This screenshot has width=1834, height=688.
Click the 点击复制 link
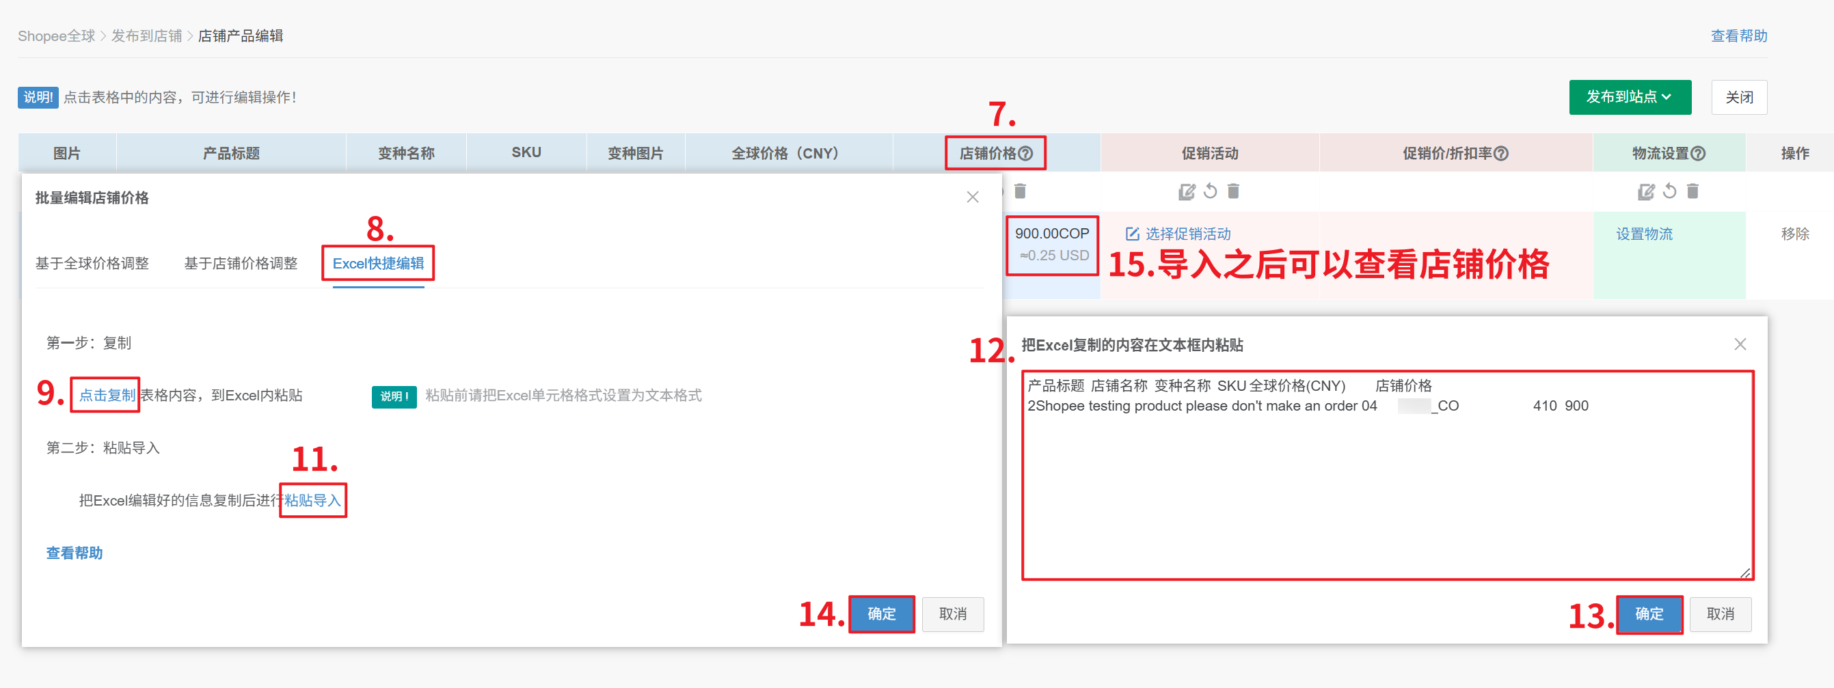coord(107,395)
